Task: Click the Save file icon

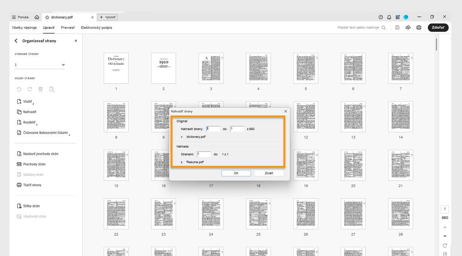Action: pos(397,27)
